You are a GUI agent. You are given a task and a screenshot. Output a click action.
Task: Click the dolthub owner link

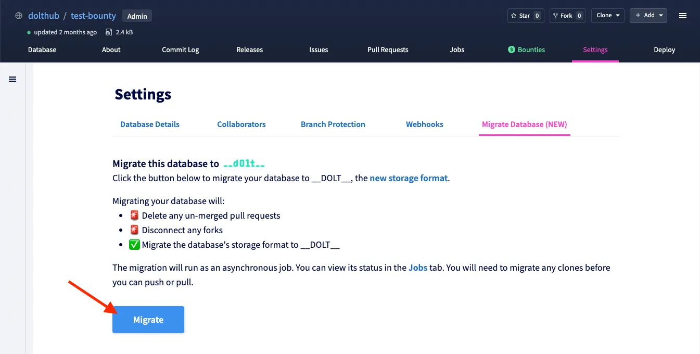point(44,16)
